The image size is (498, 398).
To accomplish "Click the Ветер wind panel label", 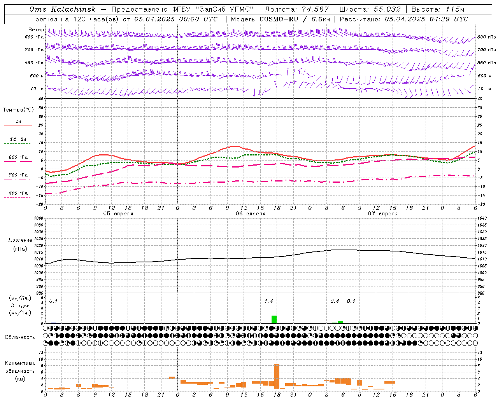I will pyautogui.click(x=36, y=30).
